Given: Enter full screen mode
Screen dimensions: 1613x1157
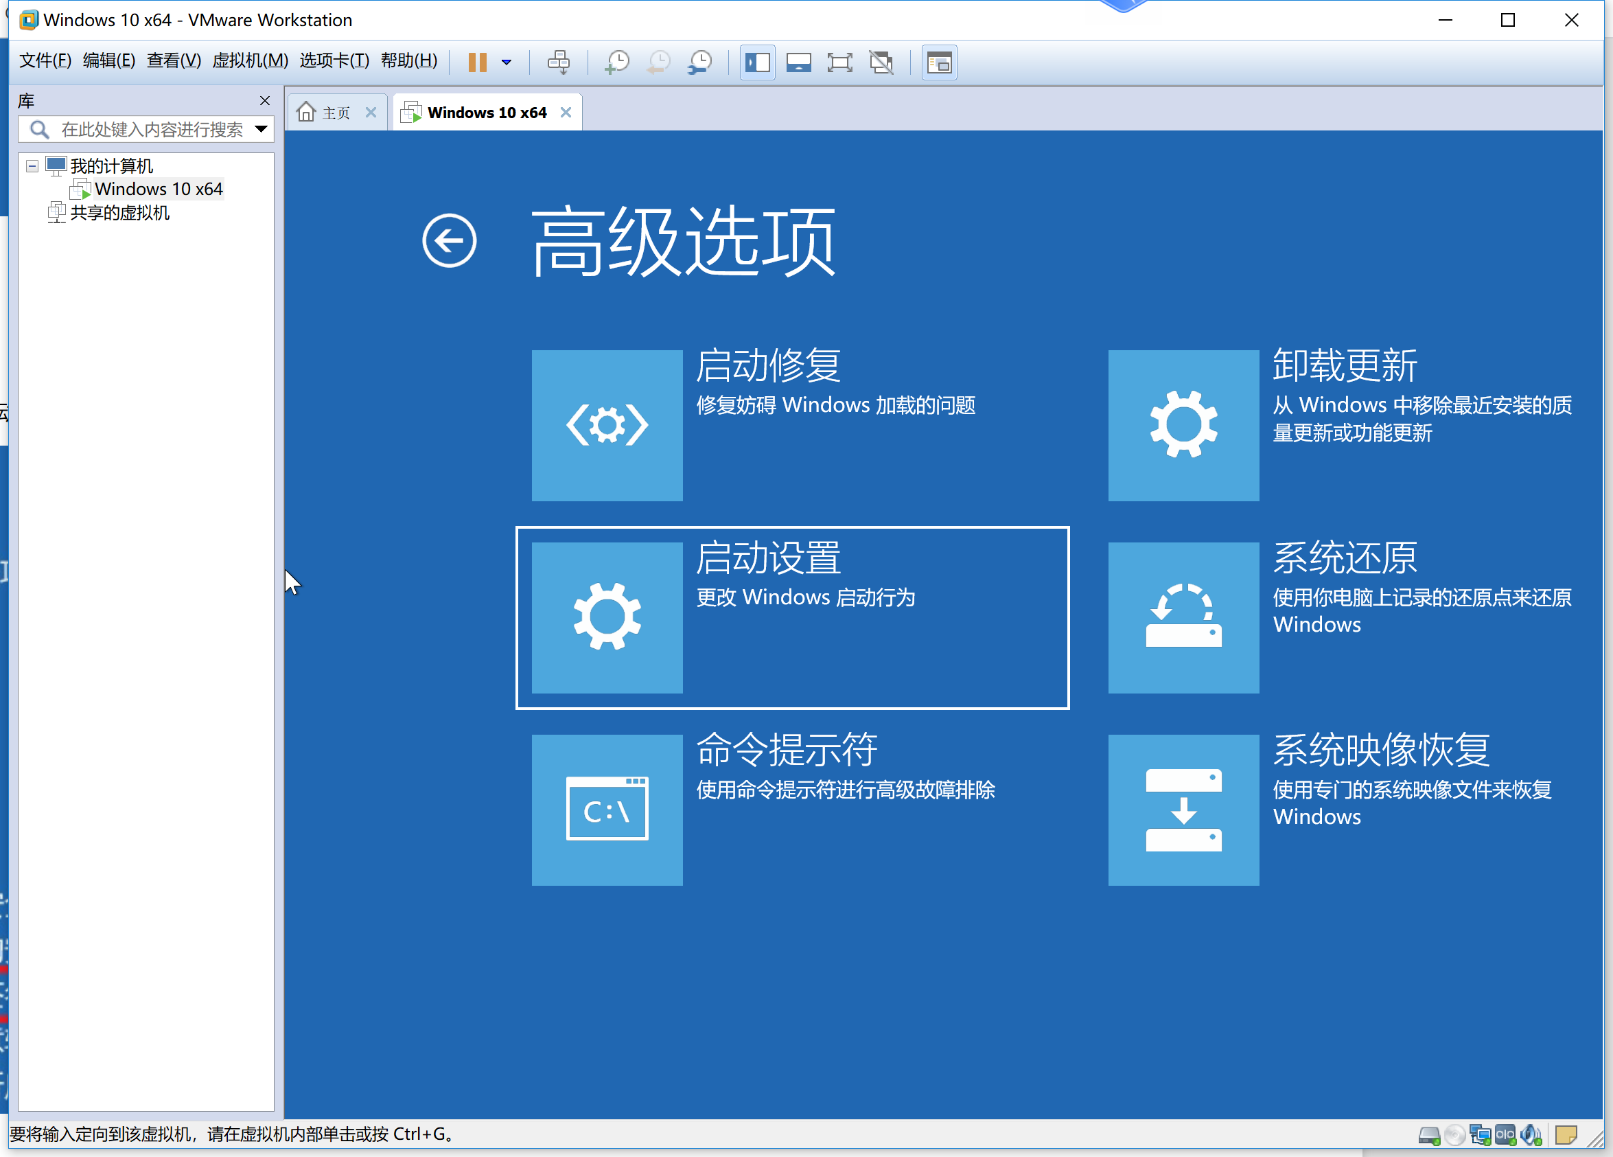Looking at the screenshot, I should click(840, 62).
